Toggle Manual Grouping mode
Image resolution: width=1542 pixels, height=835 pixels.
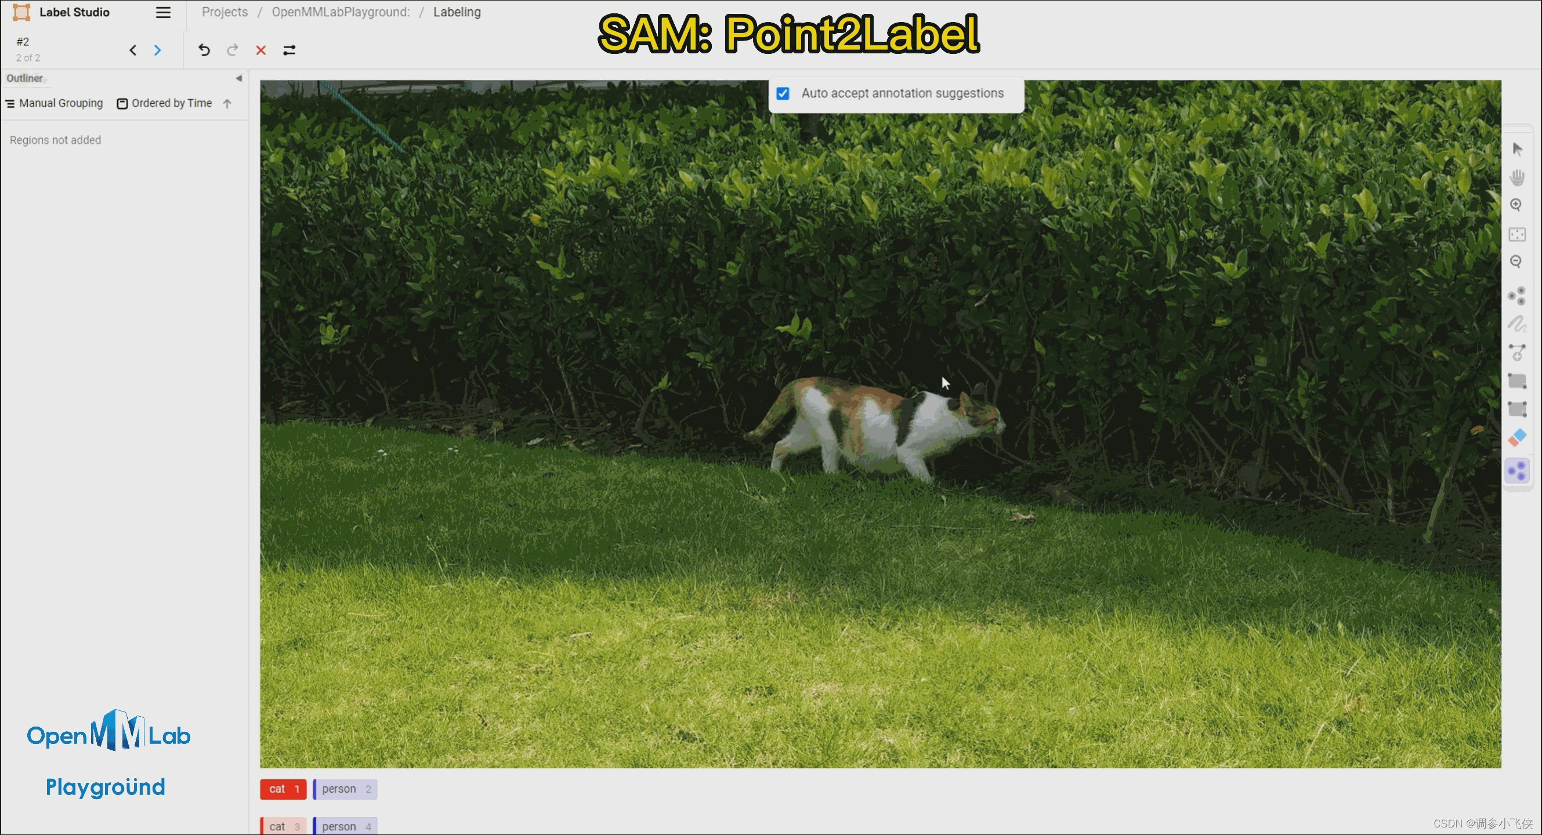click(53, 103)
